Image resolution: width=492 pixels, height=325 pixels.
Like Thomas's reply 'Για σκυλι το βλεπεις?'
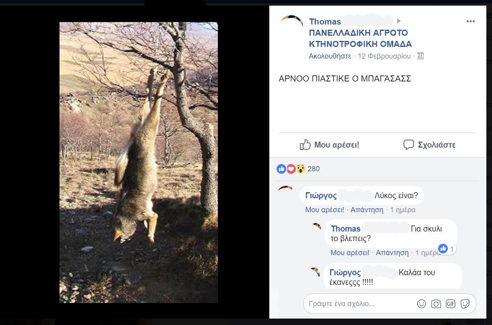click(350, 253)
